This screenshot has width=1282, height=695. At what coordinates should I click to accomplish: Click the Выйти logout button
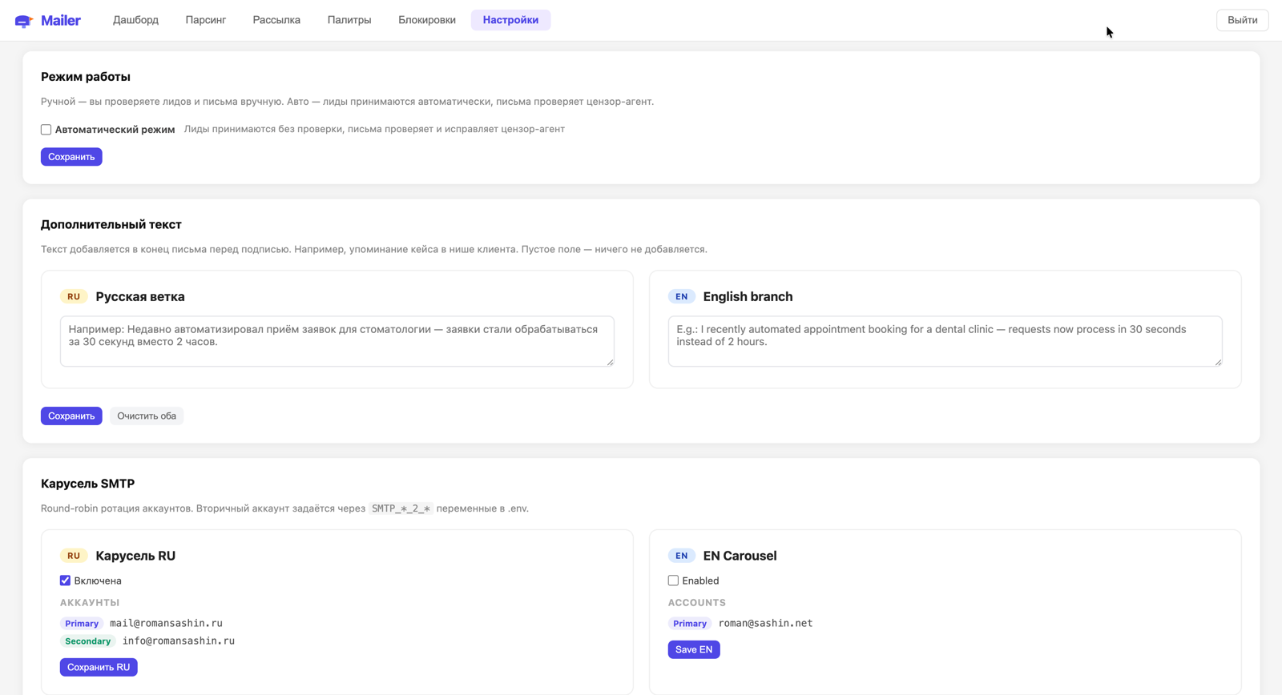pyautogui.click(x=1242, y=20)
